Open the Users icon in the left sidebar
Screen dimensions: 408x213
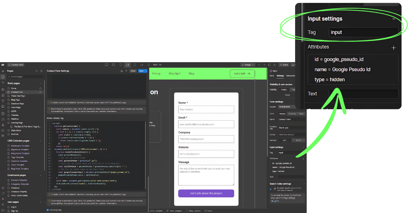point(3,125)
